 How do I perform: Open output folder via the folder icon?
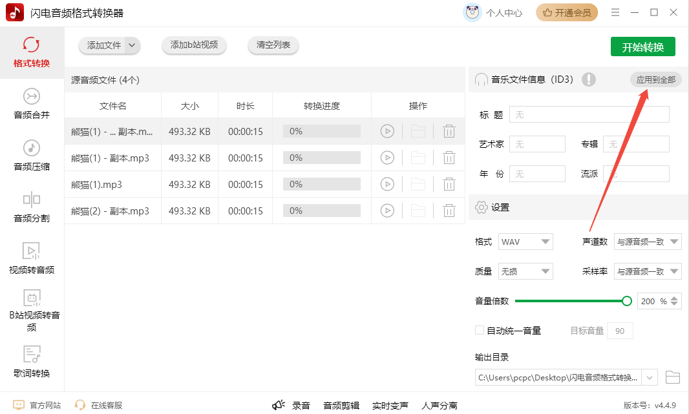click(x=672, y=377)
